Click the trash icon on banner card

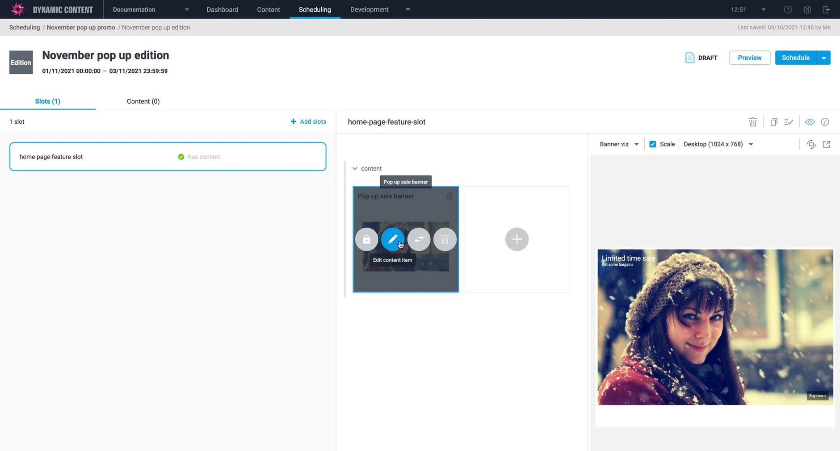pyautogui.click(x=445, y=239)
